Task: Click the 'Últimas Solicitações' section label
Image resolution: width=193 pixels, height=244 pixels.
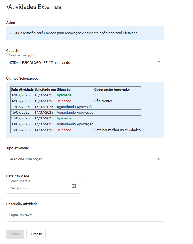Action: 22,79
